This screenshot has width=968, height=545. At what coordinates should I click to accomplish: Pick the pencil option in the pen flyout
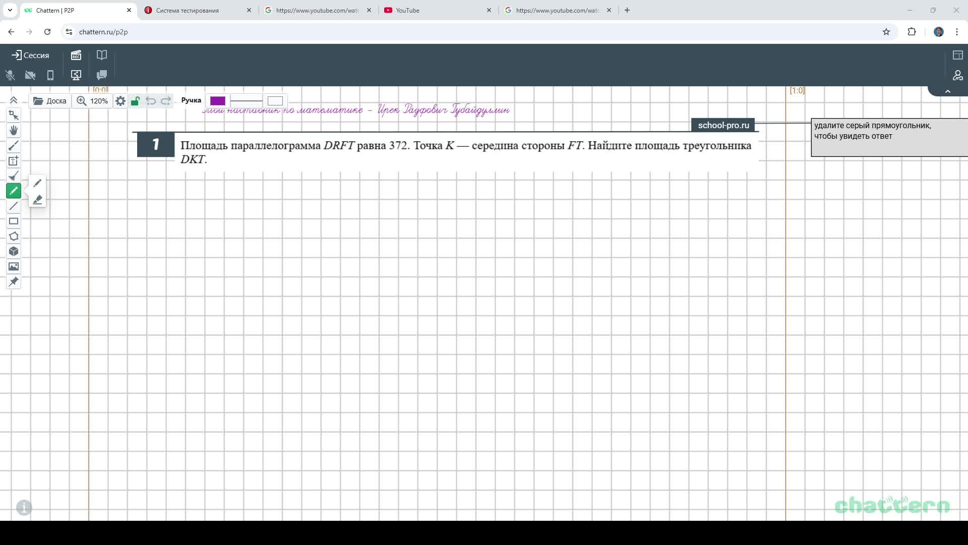[37, 183]
